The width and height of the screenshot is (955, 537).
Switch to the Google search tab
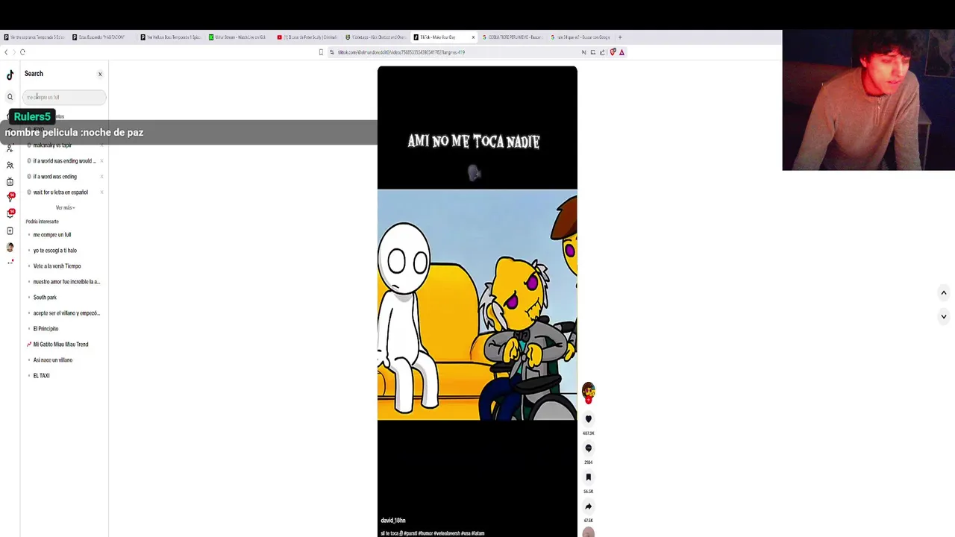pyautogui.click(x=581, y=37)
